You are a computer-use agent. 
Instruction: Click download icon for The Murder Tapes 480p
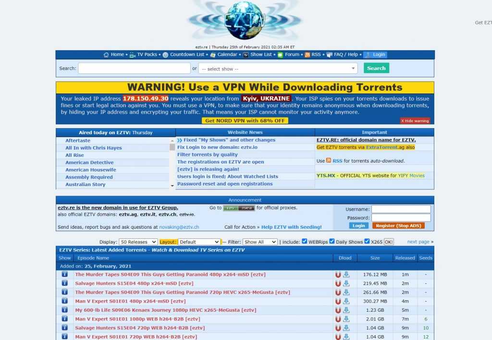pyautogui.click(x=346, y=275)
